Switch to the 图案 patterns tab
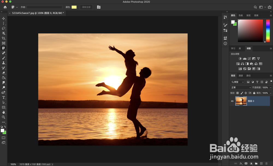273x166 pixels. click(x=256, y=15)
